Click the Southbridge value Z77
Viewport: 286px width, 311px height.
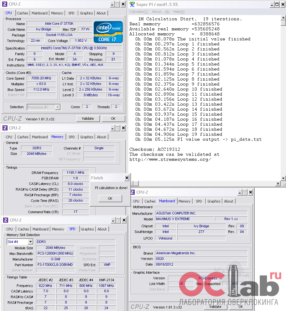(x=201, y=232)
